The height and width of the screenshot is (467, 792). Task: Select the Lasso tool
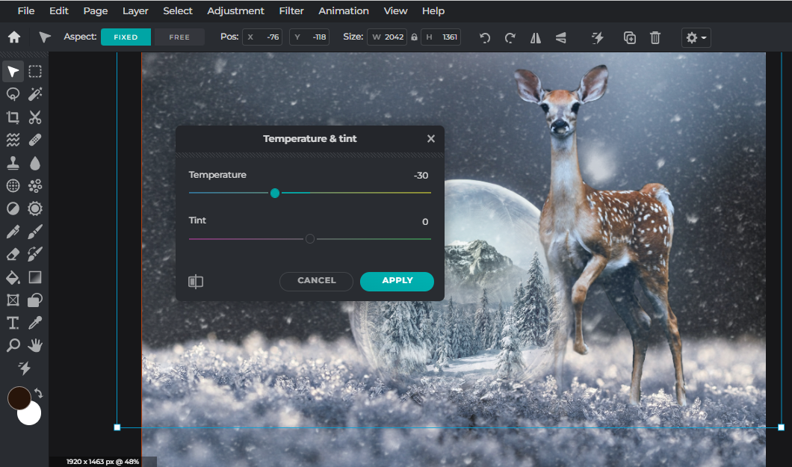click(x=12, y=94)
